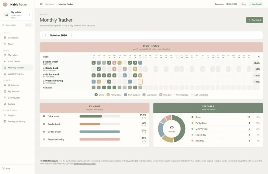Toggle Go for a walk on Saturday 3

[104, 75]
